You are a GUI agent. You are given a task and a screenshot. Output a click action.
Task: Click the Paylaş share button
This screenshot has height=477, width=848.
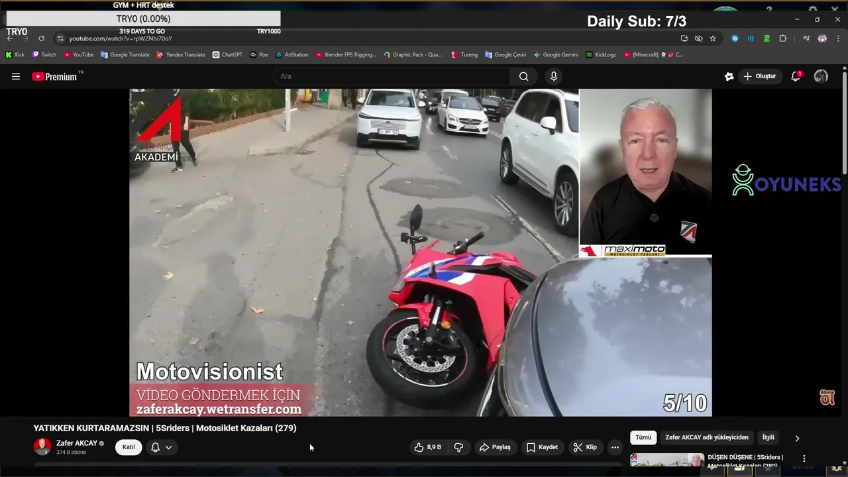(495, 447)
